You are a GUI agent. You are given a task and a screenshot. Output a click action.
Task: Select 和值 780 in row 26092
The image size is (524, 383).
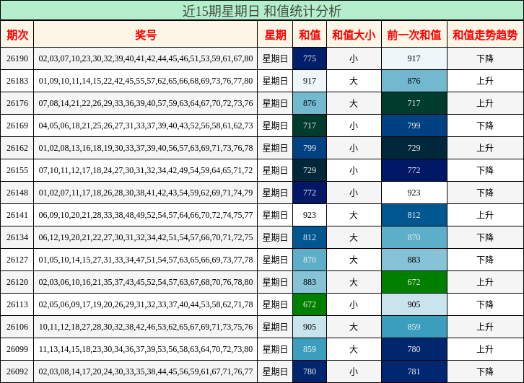coord(310,372)
